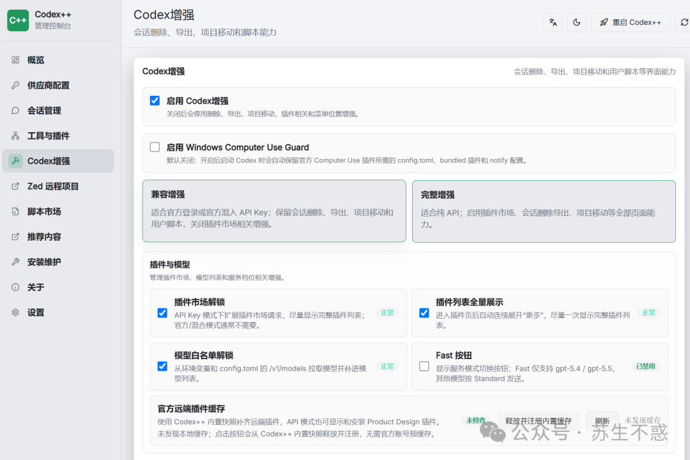Click the refresh icon at top right
This screenshot has width=690, height=460.
click(684, 22)
